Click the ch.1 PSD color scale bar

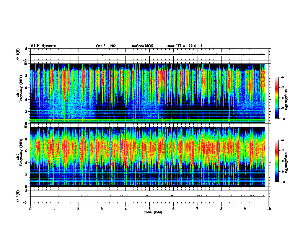point(277,98)
